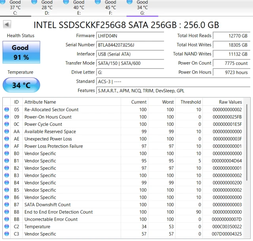Image resolution: width=253 pixels, height=241 pixels.
Task: Click status dot for Re-Allocated Sector Count
Action: tap(7, 109)
